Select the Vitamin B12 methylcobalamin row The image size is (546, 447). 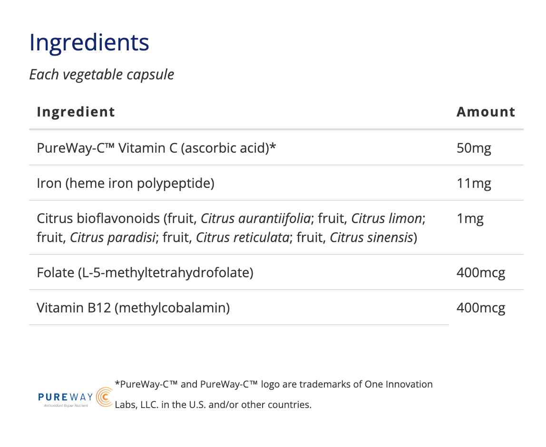pyautogui.click(x=276, y=308)
